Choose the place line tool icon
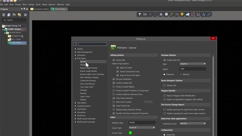The width and height of the screenshot is (242, 136). [x=209, y=14]
